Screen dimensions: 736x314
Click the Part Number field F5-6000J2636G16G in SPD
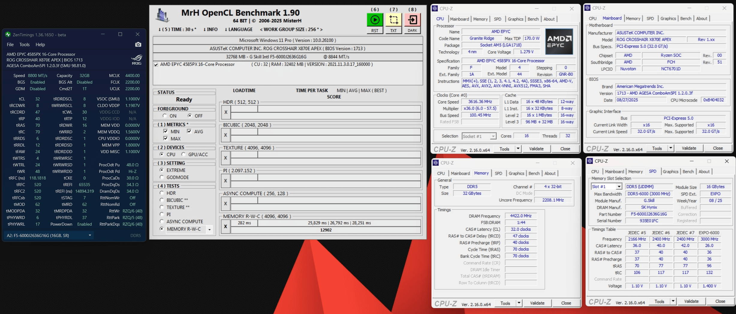(649, 214)
